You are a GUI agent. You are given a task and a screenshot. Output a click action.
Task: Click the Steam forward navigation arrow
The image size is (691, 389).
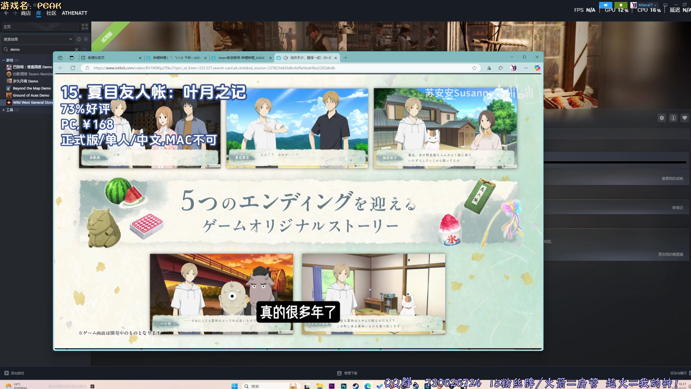tap(15, 13)
